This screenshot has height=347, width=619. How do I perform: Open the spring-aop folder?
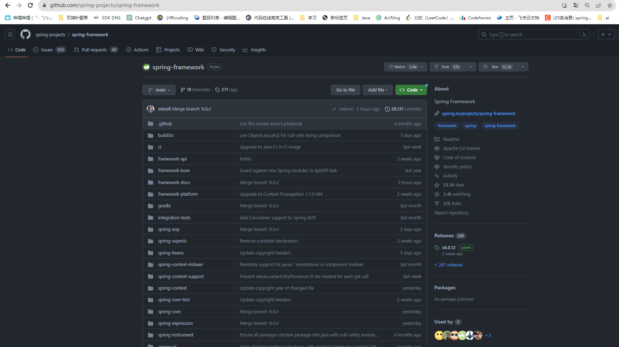(x=169, y=229)
